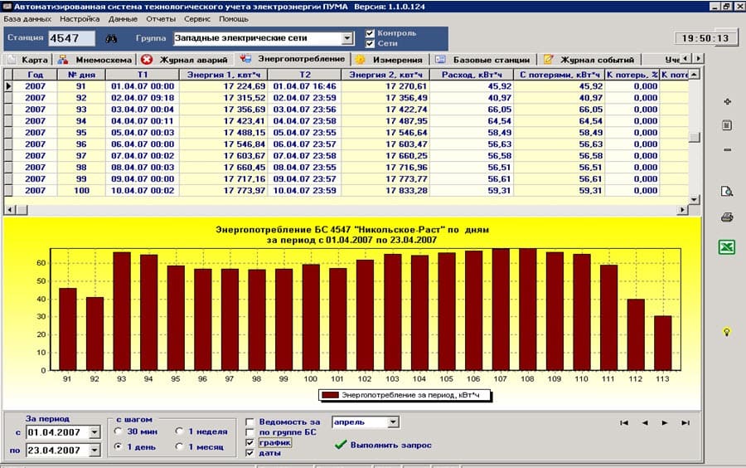Click Год column header
Image resolution: width=746 pixels, height=468 pixels.
coord(35,75)
